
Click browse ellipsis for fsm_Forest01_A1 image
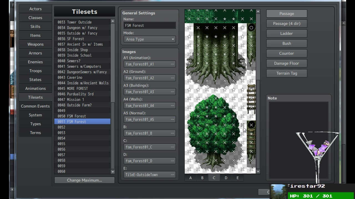pos(172,64)
